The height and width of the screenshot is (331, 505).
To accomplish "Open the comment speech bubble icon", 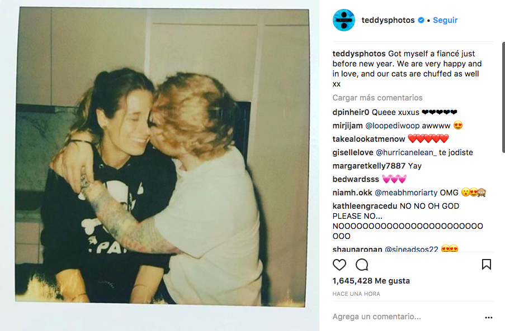I will pyautogui.click(x=362, y=265).
